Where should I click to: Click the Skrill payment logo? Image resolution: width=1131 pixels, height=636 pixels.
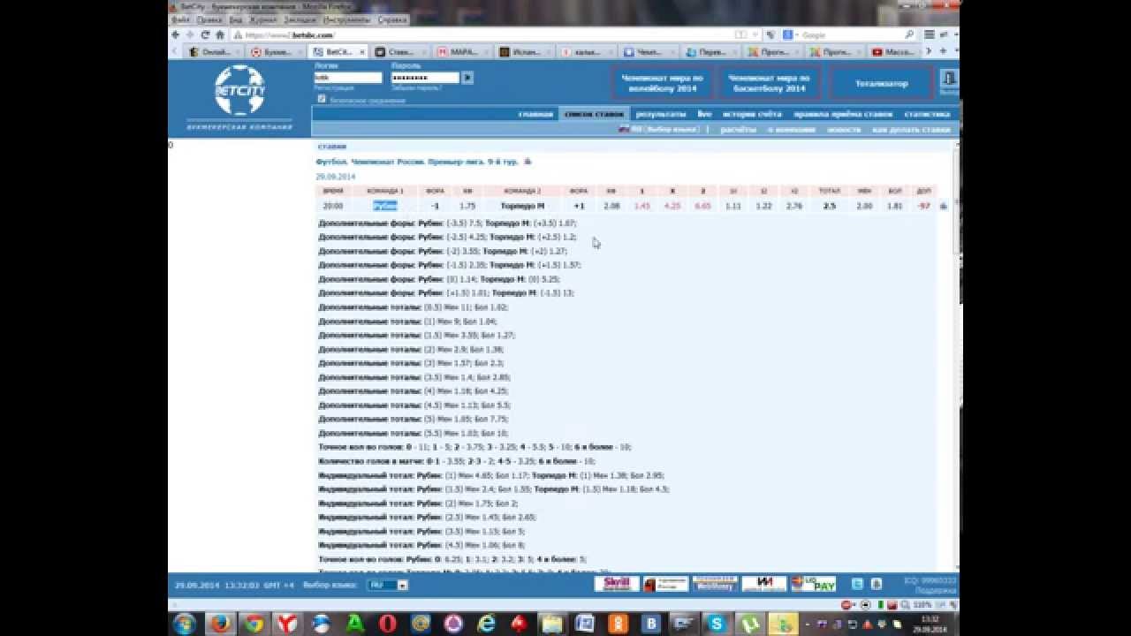[x=617, y=584]
